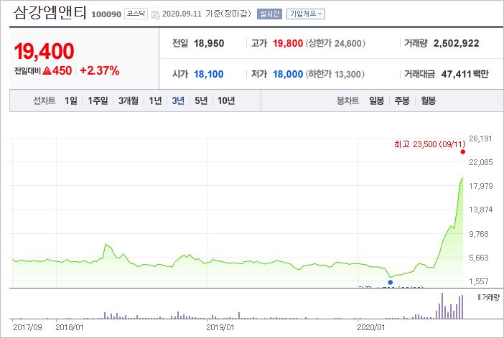Viewport: 504px width, 338px height.
Task: Show the 주봉 weekly candle chart
Action: (x=402, y=100)
